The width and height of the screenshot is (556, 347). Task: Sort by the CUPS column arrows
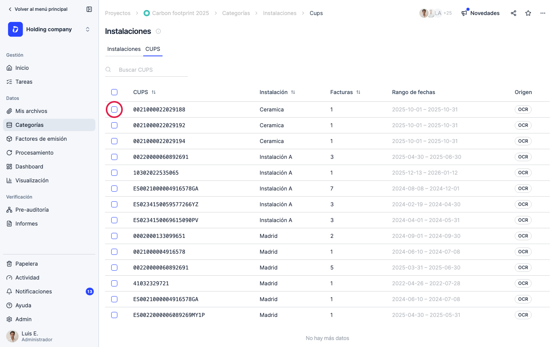pos(154,92)
